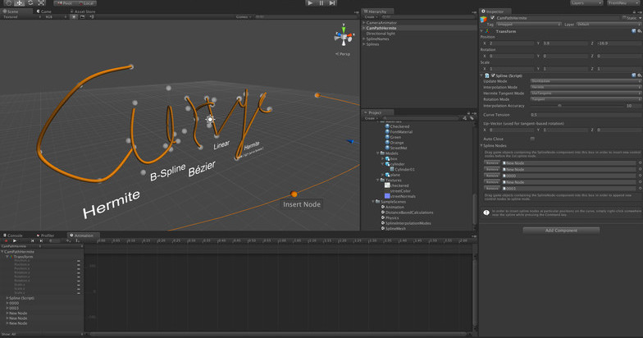Click the Rotate tool icon

coord(30,3)
